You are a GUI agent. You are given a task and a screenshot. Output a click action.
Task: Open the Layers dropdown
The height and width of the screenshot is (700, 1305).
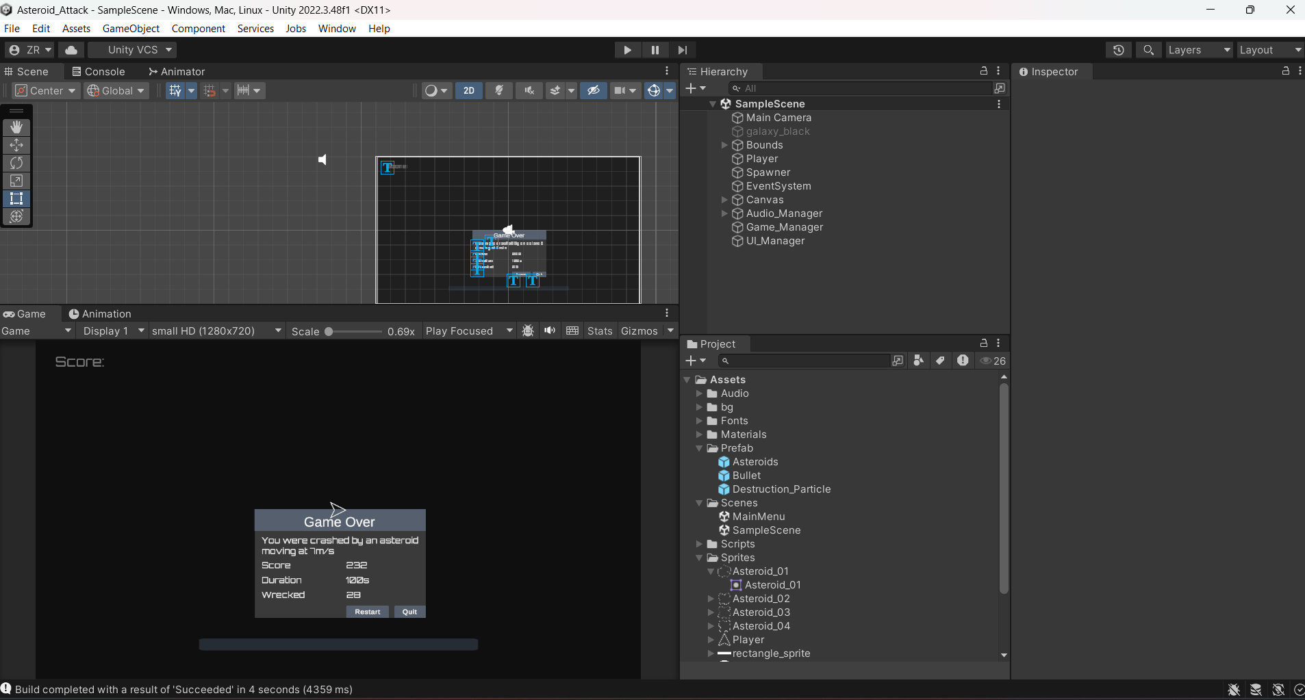[x=1198, y=50]
